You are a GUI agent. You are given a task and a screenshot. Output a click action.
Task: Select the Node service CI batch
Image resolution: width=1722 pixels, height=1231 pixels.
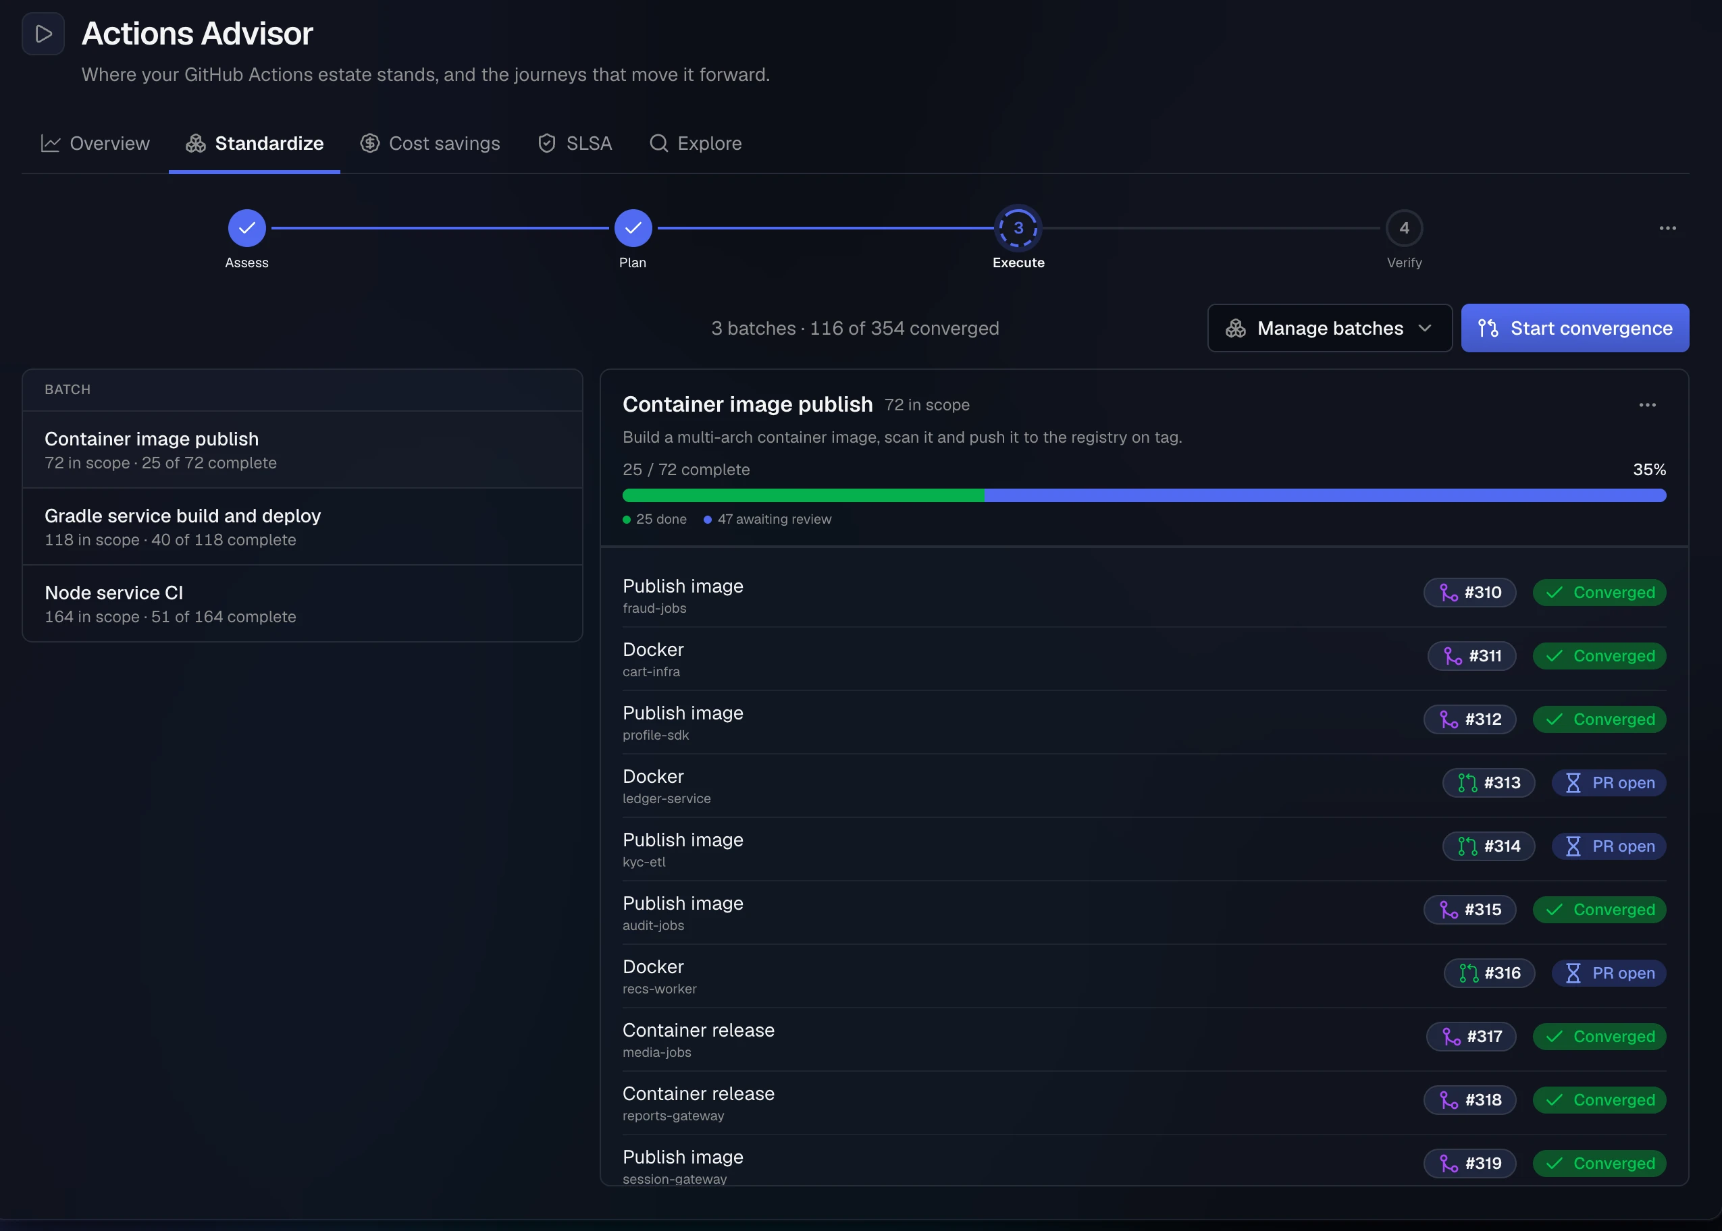pyautogui.click(x=303, y=604)
